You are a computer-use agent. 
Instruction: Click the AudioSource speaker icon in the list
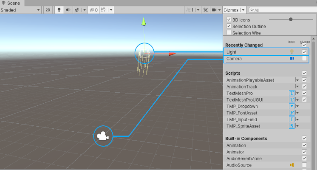(292, 165)
